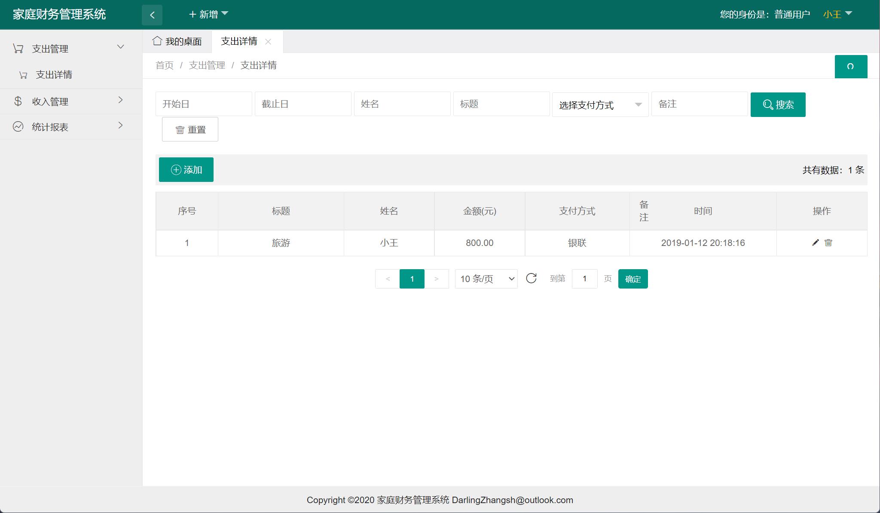Click the edit pencil icon for 旅游 record
Screen dimensions: 880x513
[815, 243]
